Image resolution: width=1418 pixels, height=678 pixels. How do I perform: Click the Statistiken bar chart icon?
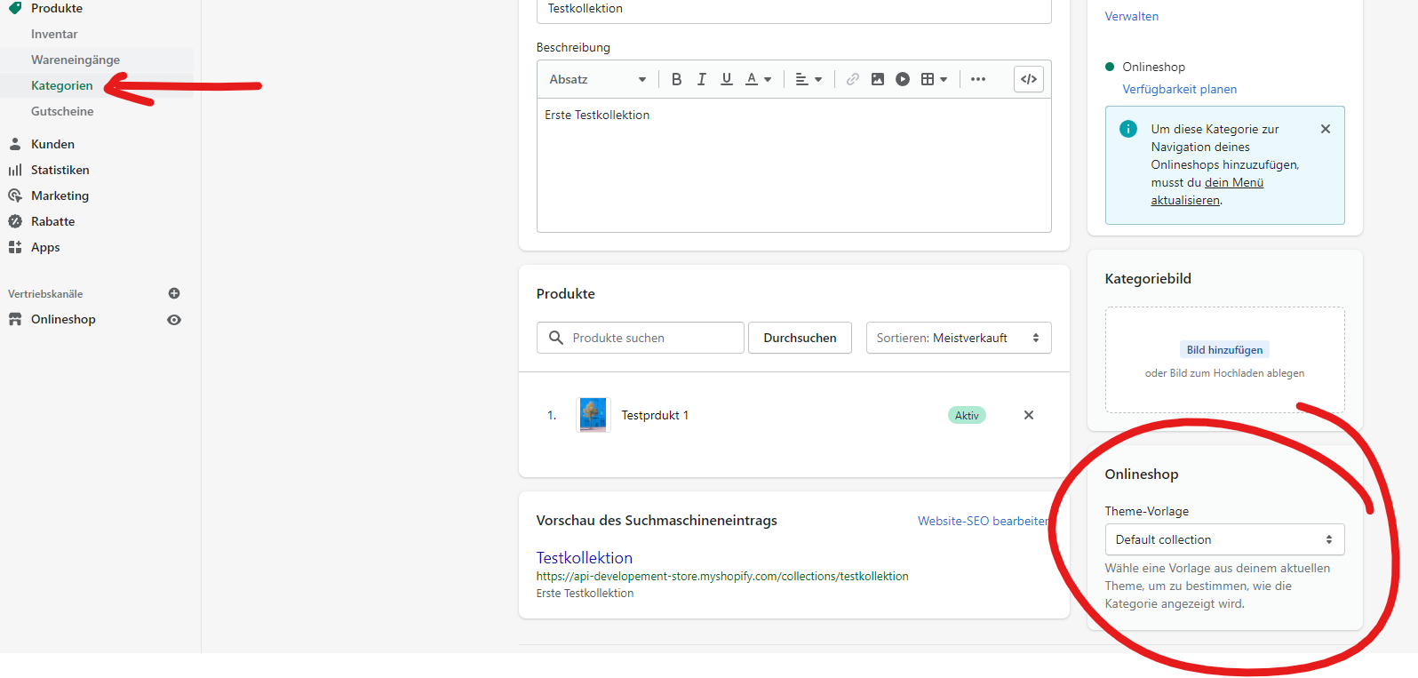tap(15, 170)
